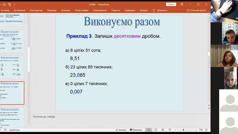Click slide editor scroll down arrow
Viewport: 238px width, 134px height.
tap(209, 102)
